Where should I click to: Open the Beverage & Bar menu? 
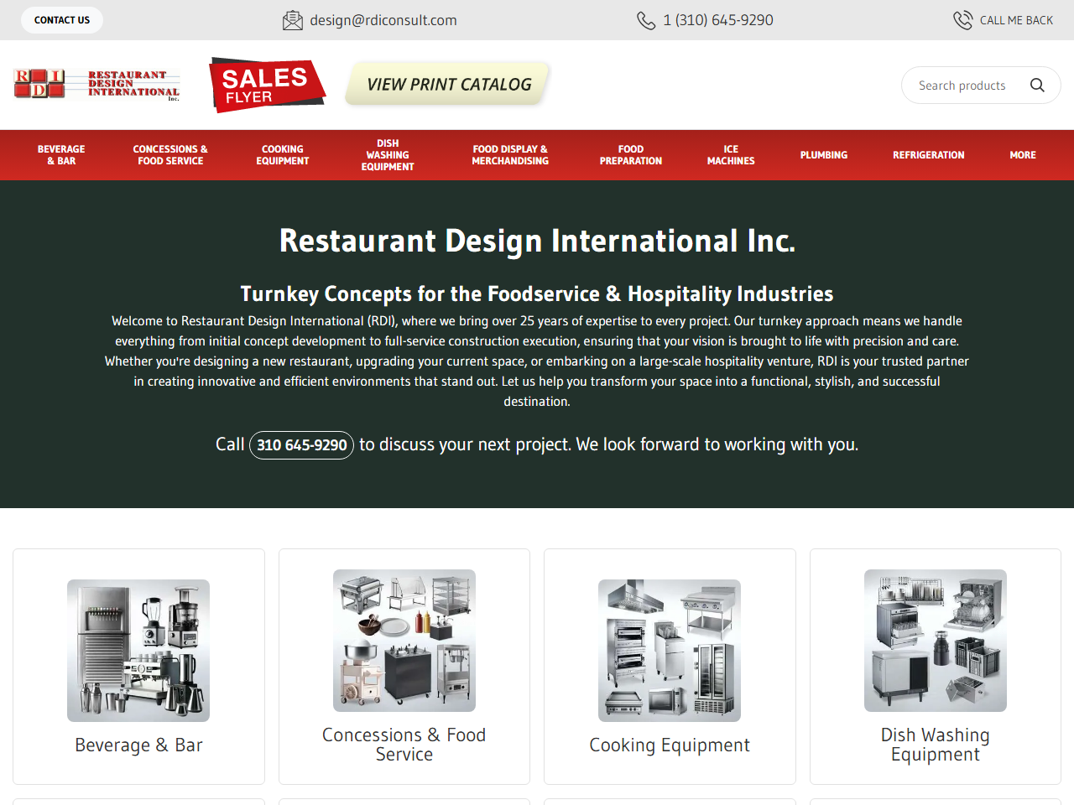click(61, 155)
